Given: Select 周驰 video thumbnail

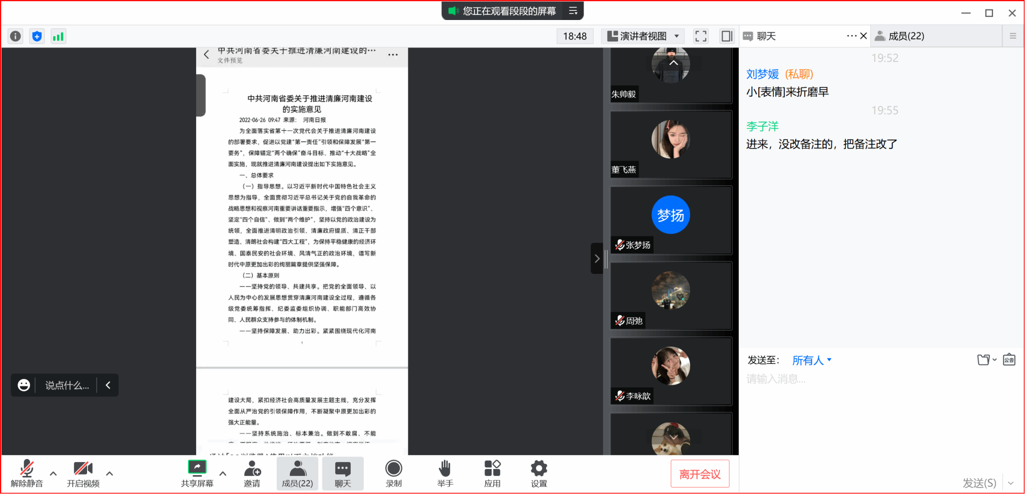Looking at the screenshot, I should 671,295.
